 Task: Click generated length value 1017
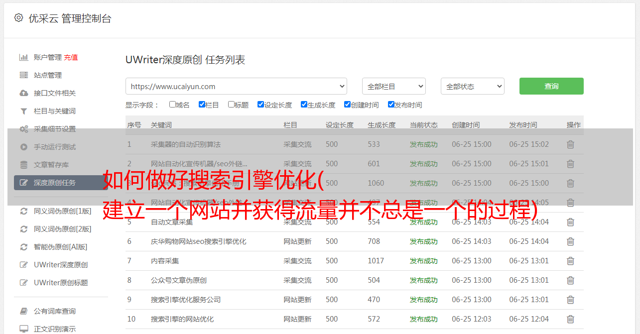point(376,261)
